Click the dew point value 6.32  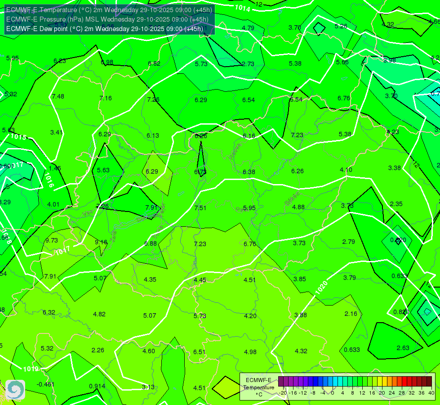click(x=49, y=312)
